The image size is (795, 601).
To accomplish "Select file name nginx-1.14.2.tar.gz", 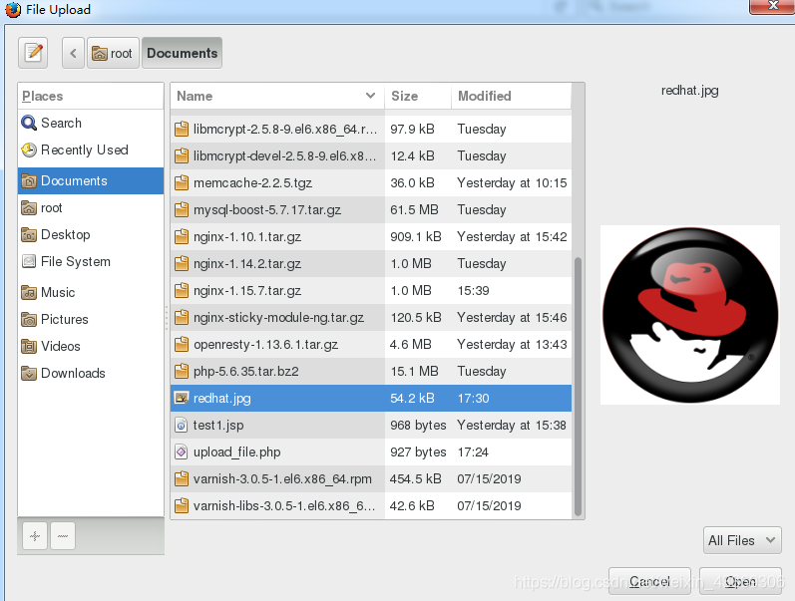I will tap(247, 263).
